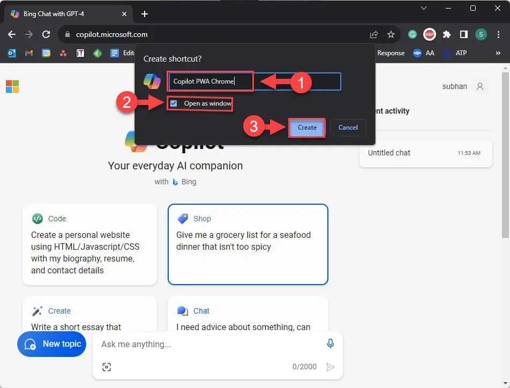Open the Gmail bookmark
Screen dimensions: 510x388
pyautogui.click(x=29, y=53)
